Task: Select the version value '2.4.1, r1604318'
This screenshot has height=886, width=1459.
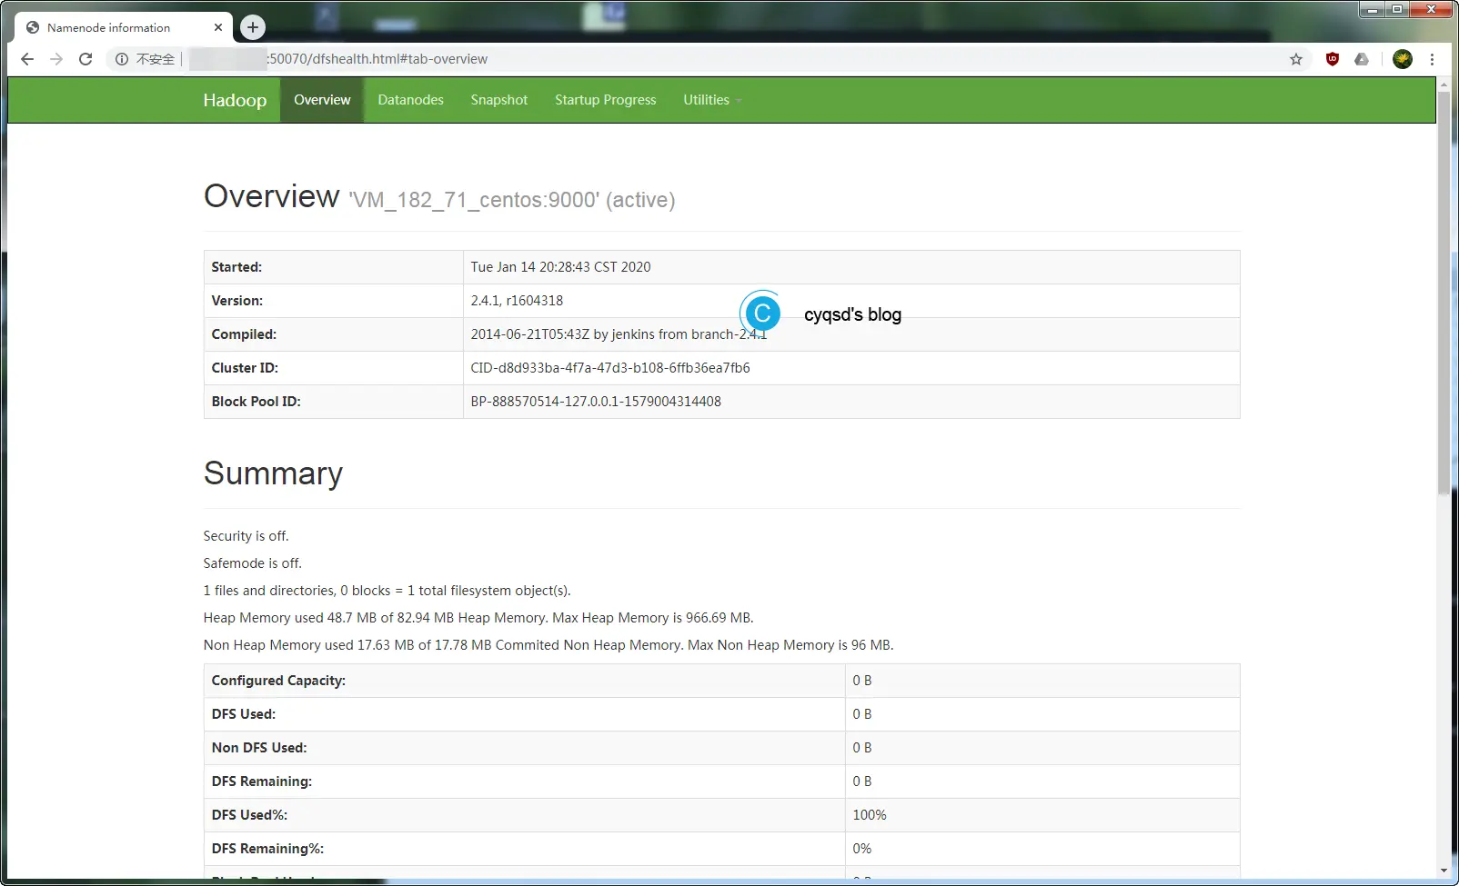Action: (x=517, y=301)
